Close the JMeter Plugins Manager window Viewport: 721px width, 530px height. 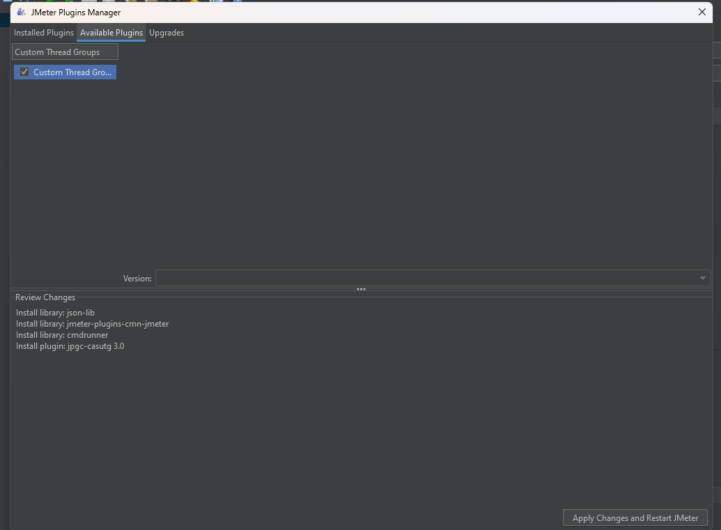tap(701, 13)
